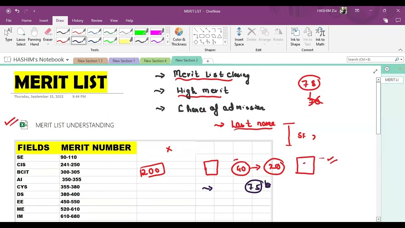Click Ink to Math
Viewport: 405px width, 228px height.
click(x=320, y=37)
